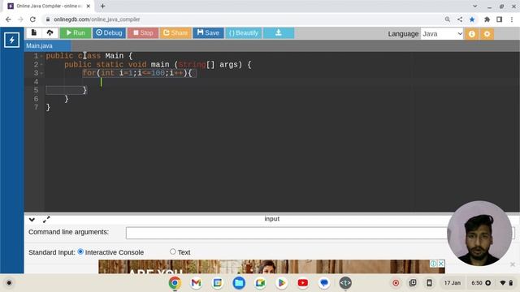Open Play Store from the shelf
520x292 pixels.
point(282,283)
